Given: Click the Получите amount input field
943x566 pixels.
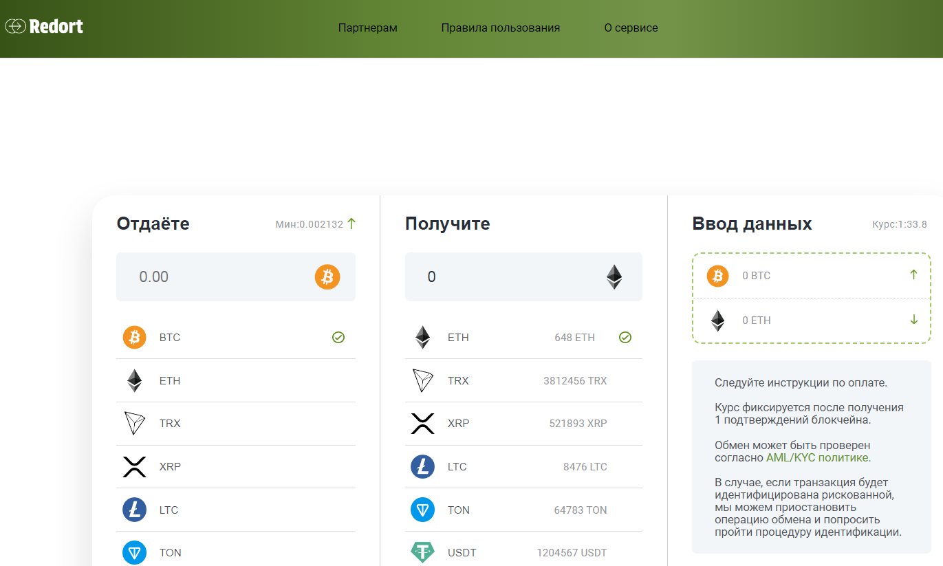Looking at the screenshot, I should [523, 276].
